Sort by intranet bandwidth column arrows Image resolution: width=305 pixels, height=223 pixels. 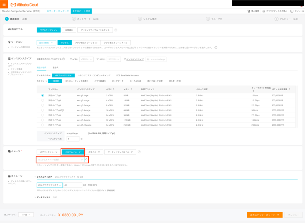(253, 91)
